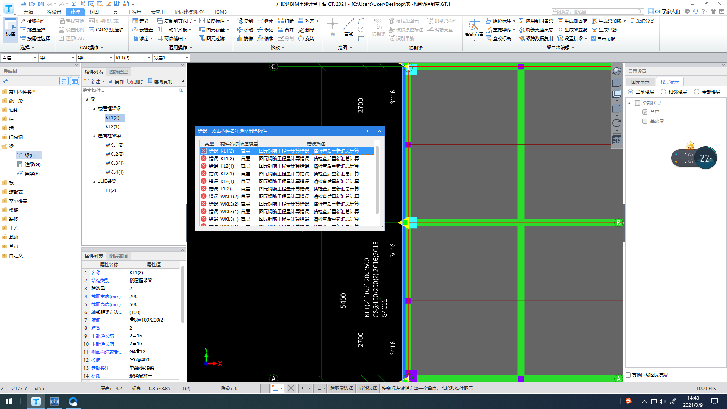The height and width of the screenshot is (409, 727).
Task: Collapse the 楼层框架梁 tree group
Action: tap(94, 109)
